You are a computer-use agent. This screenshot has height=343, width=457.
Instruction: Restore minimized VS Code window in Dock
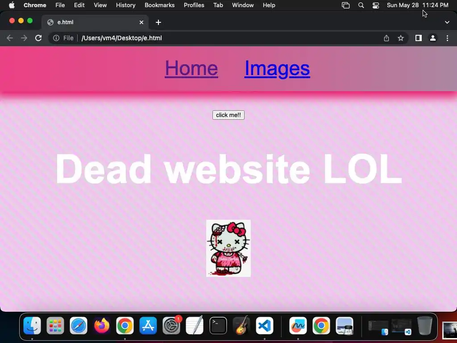pyautogui.click(x=401, y=327)
